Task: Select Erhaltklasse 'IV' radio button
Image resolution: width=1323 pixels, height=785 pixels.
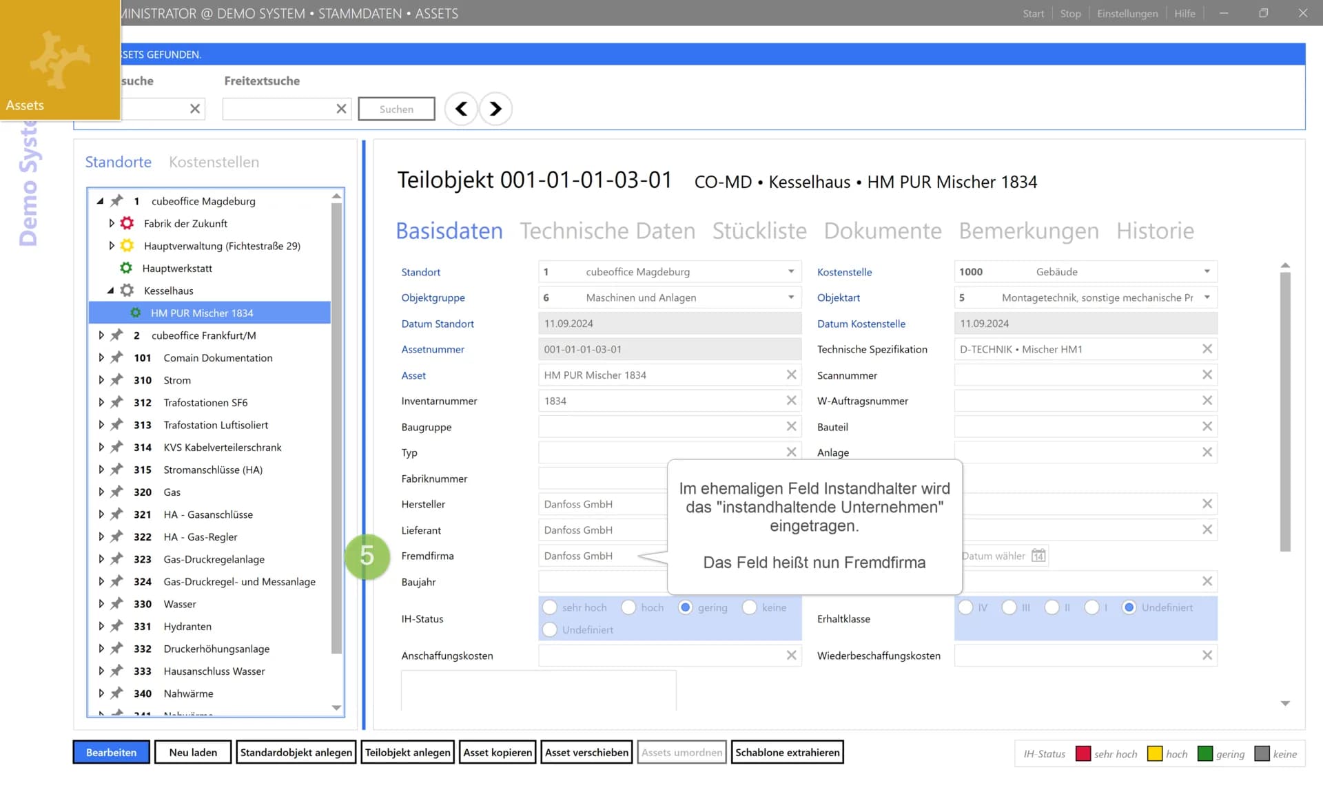Action: [x=965, y=607]
